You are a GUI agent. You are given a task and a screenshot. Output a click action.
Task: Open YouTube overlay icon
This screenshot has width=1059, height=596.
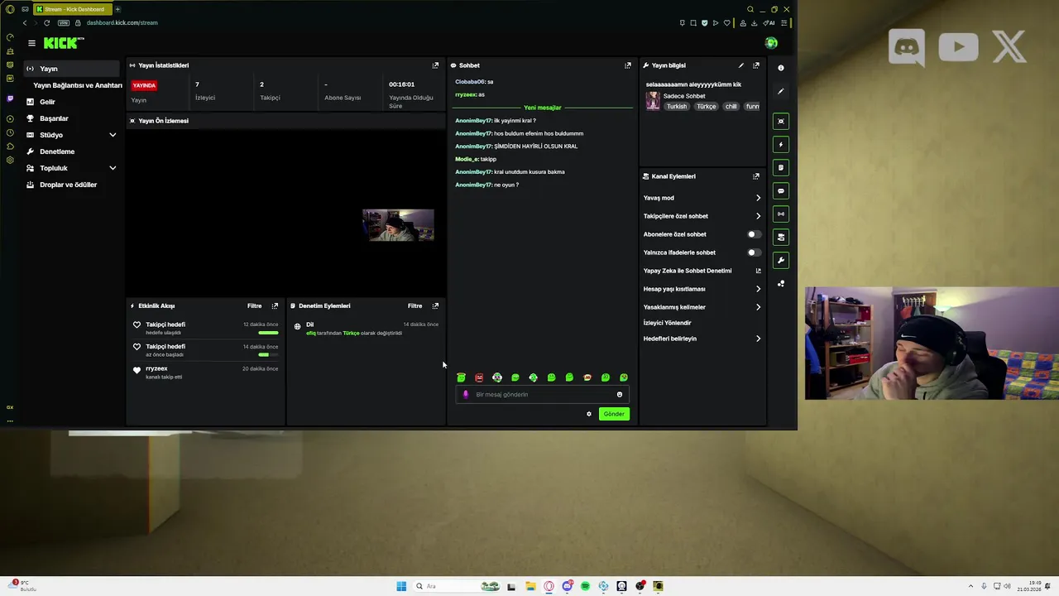pyautogui.click(x=958, y=48)
